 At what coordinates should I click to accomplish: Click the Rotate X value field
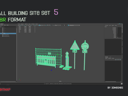point(119,31)
